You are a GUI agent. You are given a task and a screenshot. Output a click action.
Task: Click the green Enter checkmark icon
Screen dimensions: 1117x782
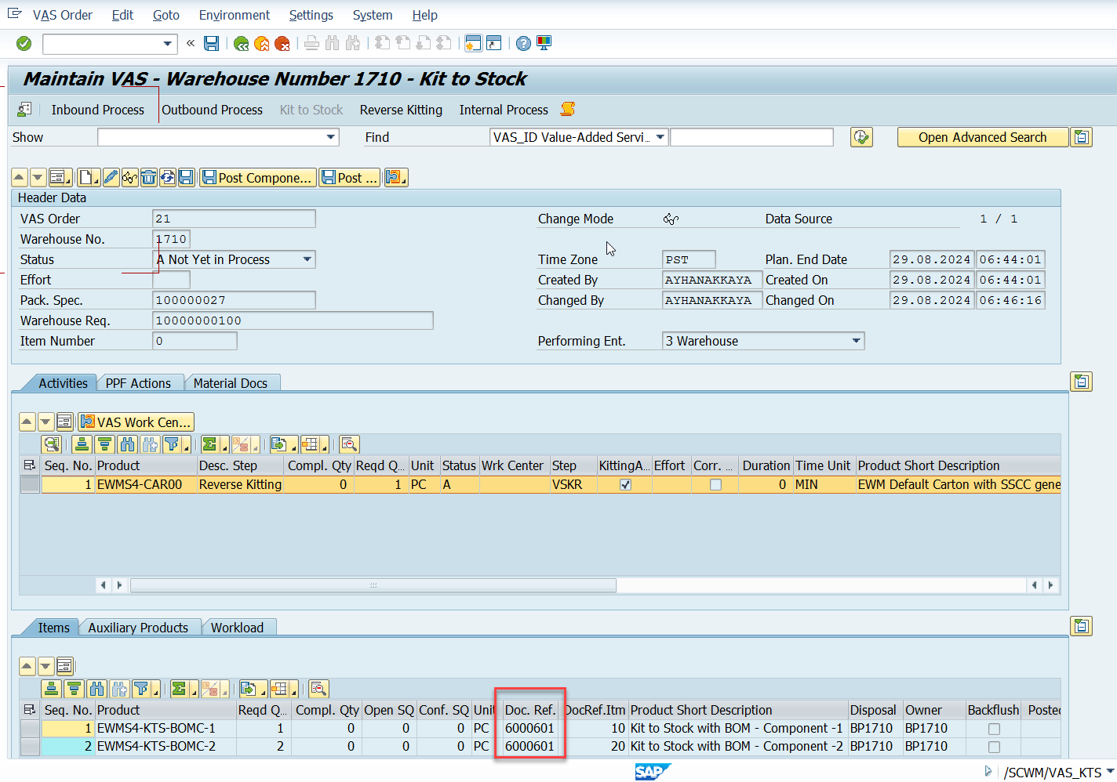click(24, 43)
